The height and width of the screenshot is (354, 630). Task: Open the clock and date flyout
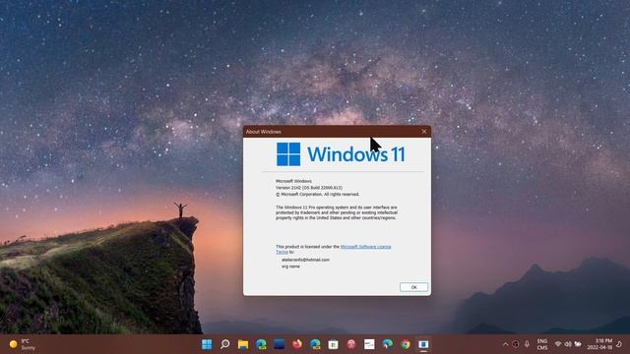pyautogui.click(x=599, y=344)
